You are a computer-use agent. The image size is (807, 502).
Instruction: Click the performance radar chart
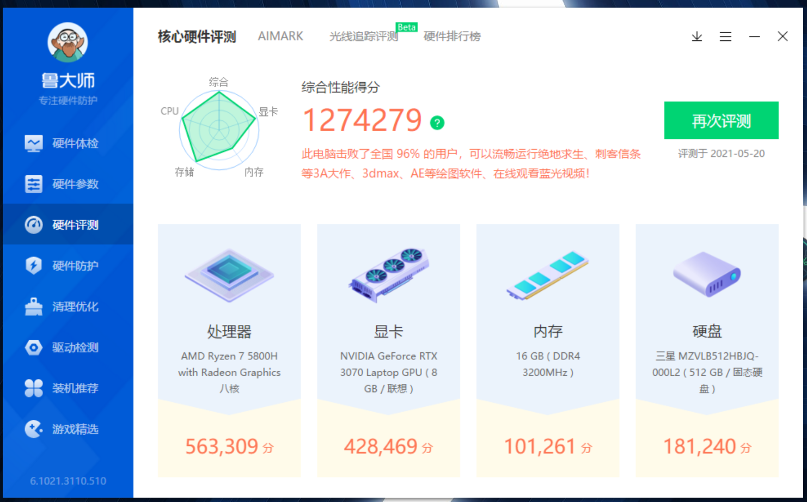(x=219, y=130)
